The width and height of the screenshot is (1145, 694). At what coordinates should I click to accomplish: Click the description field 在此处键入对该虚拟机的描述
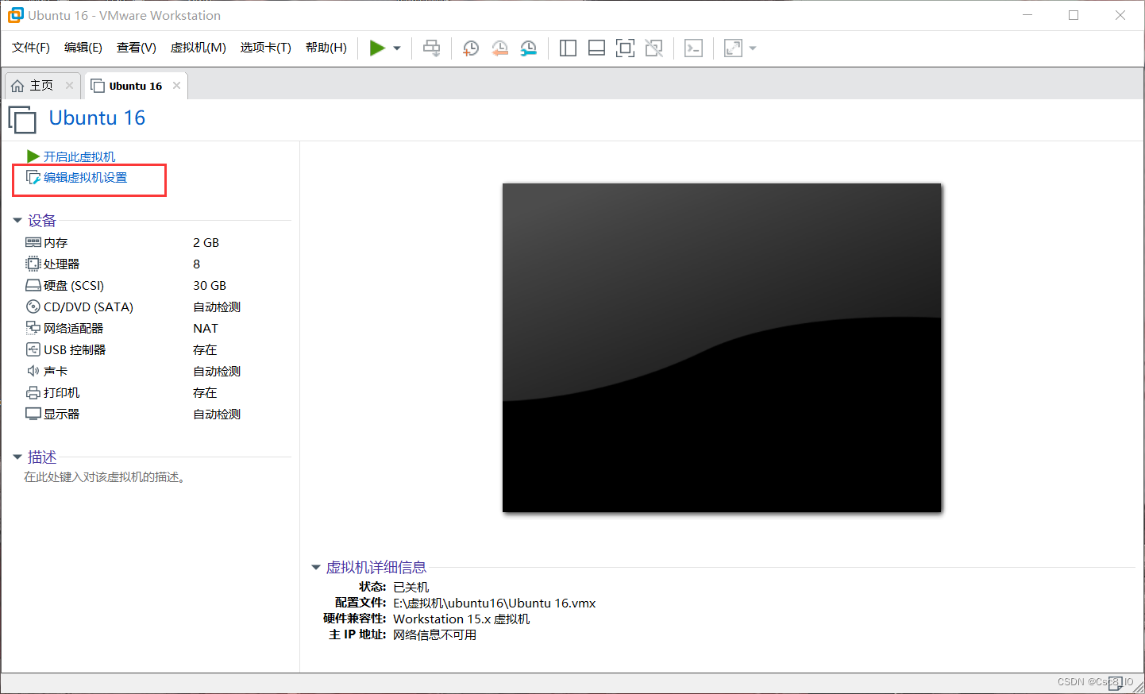(105, 476)
